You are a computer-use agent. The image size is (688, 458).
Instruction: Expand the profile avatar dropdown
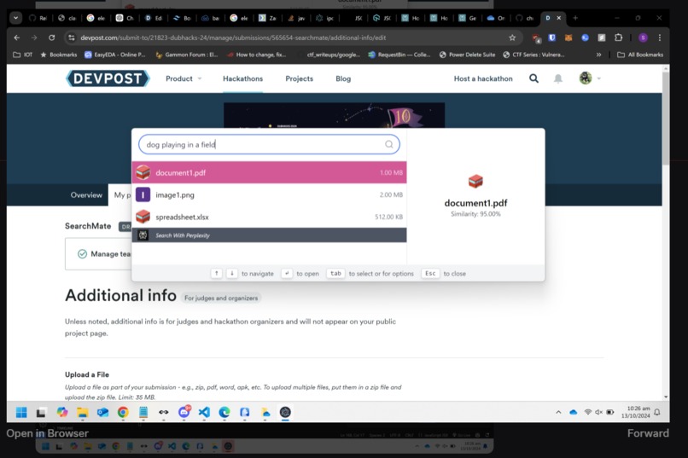(x=589, y=78)
